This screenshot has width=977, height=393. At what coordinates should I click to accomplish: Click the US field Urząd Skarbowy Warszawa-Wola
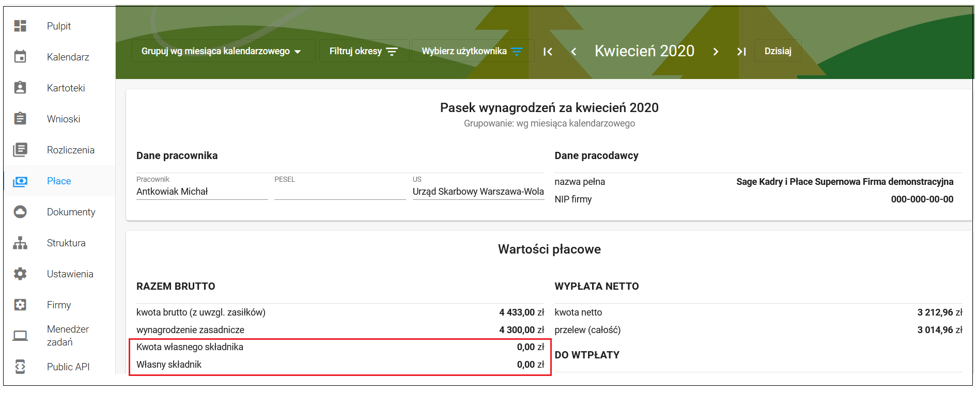click(478, 192)
